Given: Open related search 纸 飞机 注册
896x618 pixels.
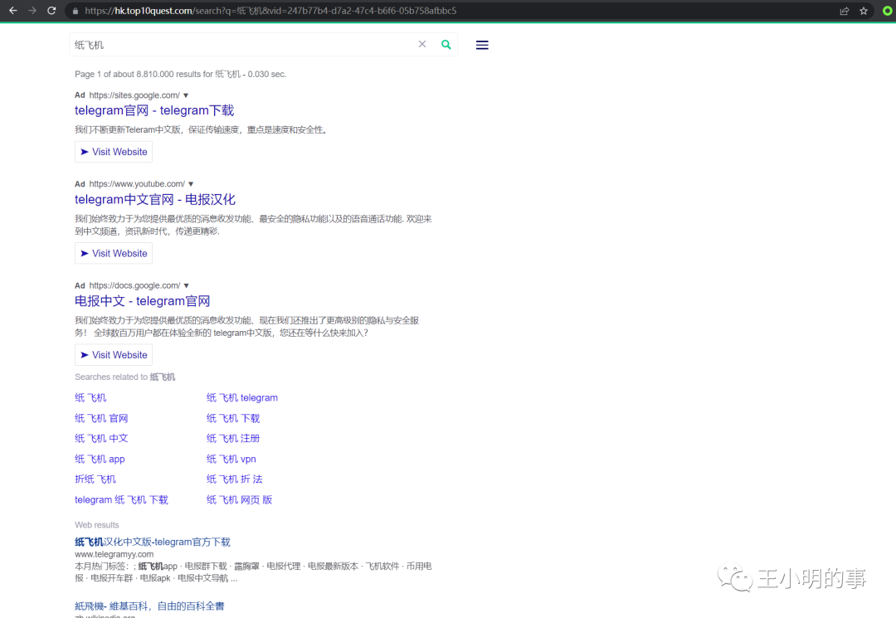Looking at the screenshot, I should (x=233, y=438).
